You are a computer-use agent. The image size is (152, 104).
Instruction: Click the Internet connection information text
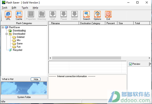point(72,76)
